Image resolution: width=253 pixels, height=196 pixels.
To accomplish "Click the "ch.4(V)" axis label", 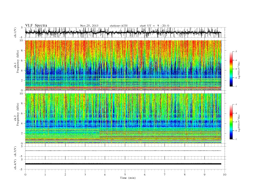I will (15, 164).
